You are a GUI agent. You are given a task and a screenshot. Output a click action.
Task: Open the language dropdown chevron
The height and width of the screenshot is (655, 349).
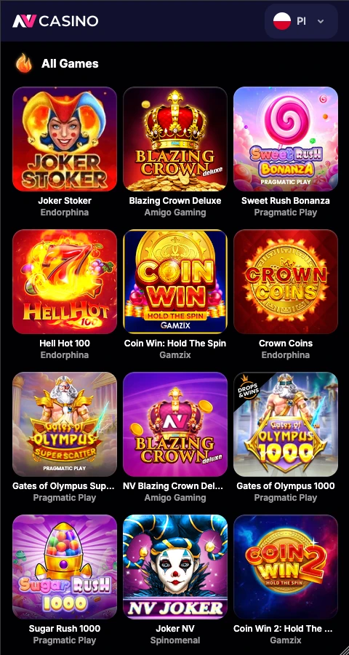point(321,21)
